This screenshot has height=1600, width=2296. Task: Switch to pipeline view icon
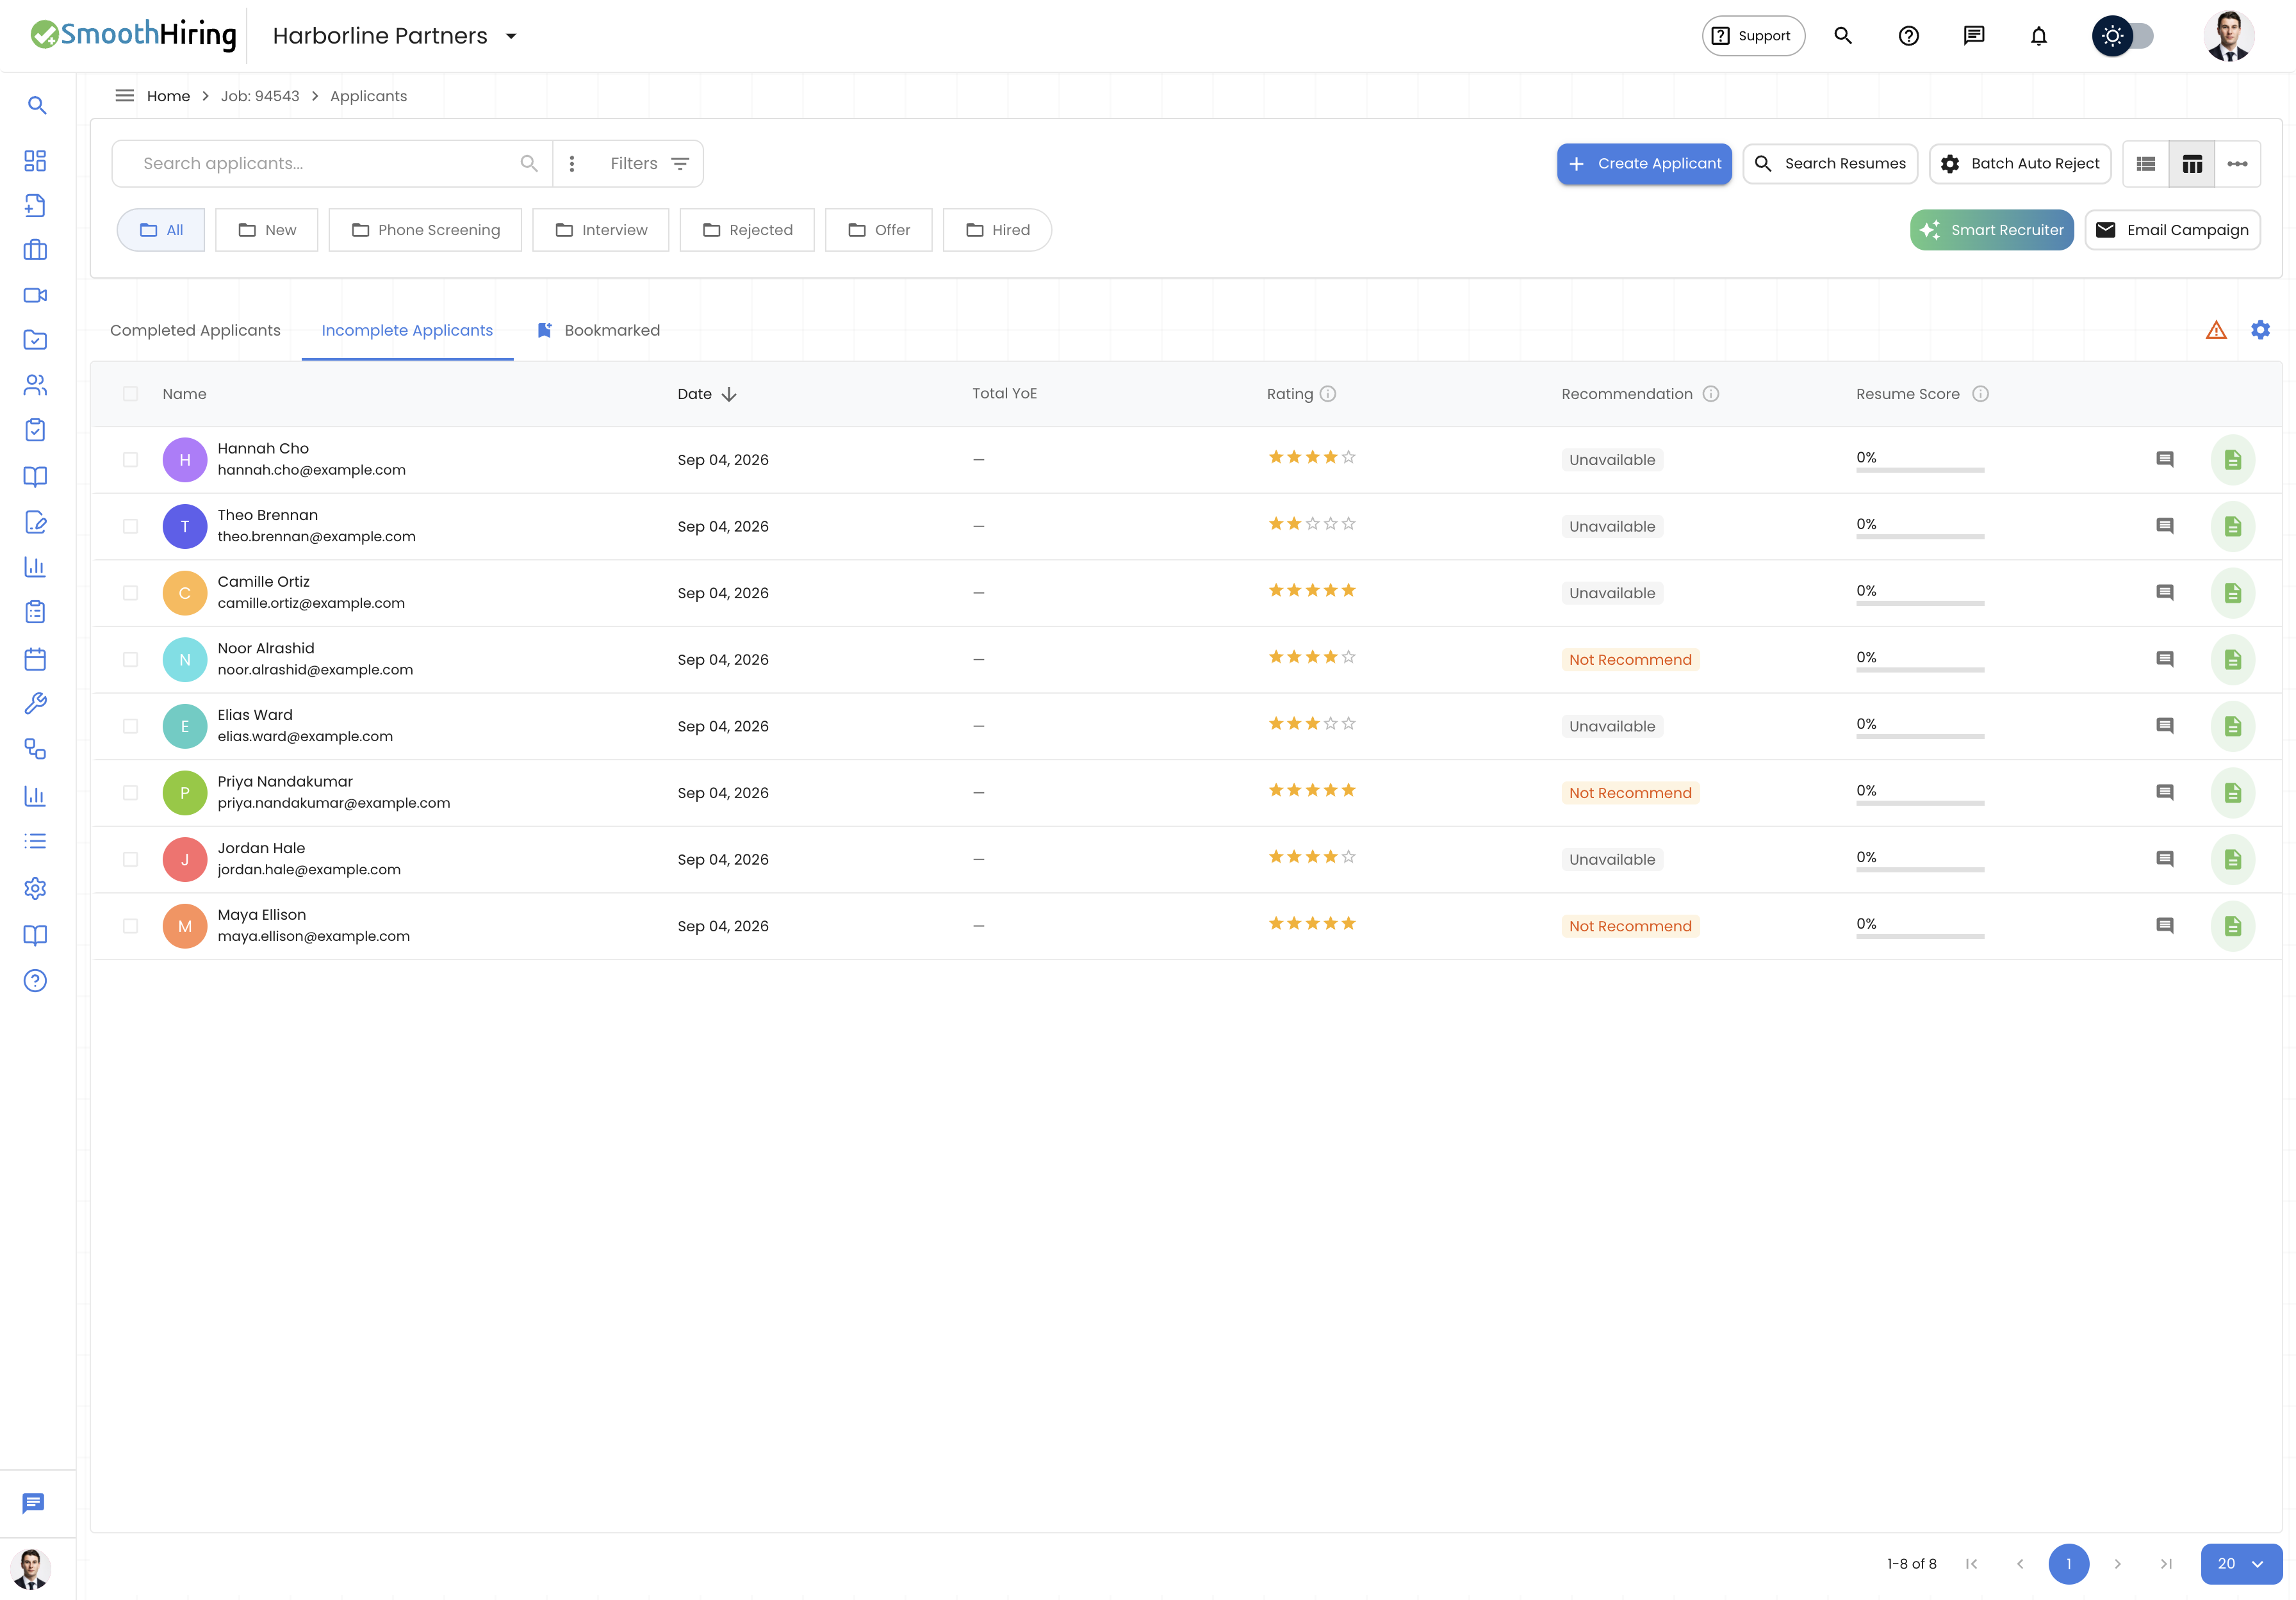(x=2238, y=164)
